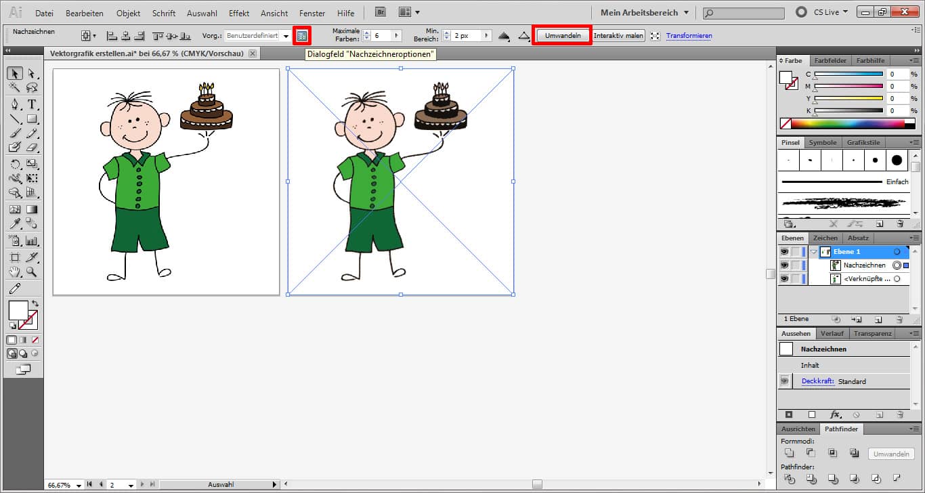Select the Zeichenstift (Pen) tool
This screenshot has width=925, height=493.
[14, 104]
